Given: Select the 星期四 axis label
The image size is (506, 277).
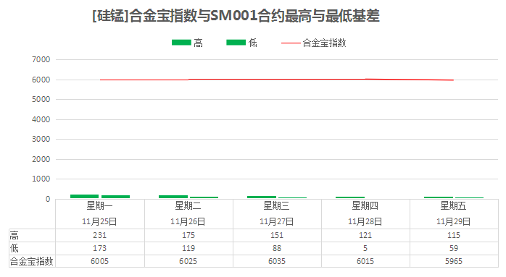Looking at the screenshot, I should coord(365,205).
